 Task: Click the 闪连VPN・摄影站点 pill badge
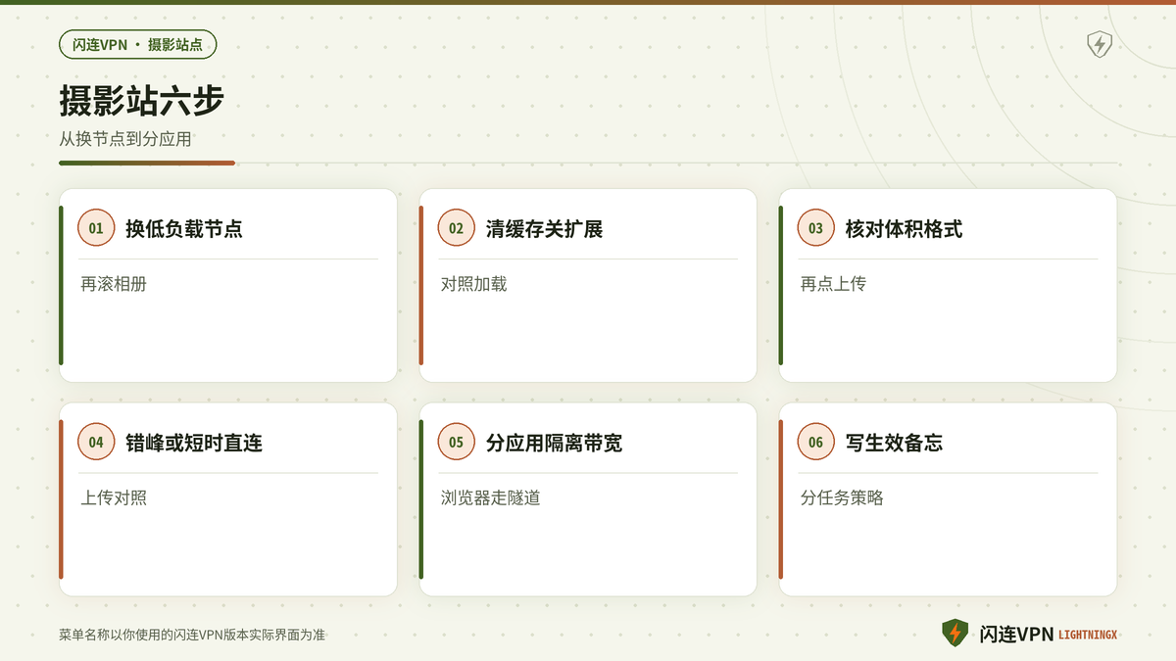[x=138, y=44]
